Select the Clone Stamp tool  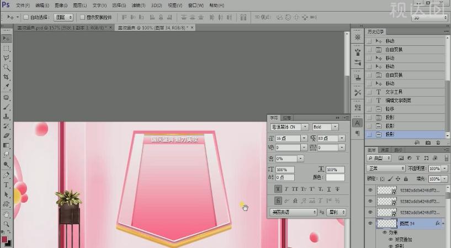(6, 117)
